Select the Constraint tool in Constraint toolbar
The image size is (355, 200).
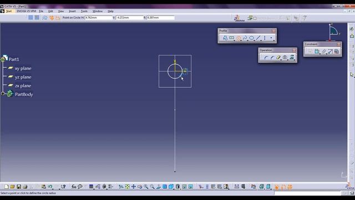pyautogui.click(x=317, y=52)
